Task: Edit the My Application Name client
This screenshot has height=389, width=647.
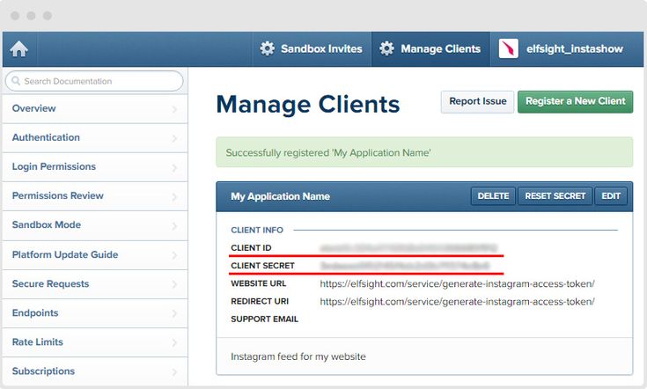Action: click(611, 196)
